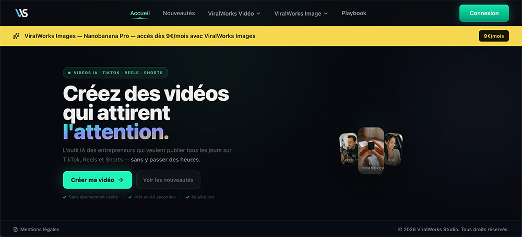
Task: Open the Mentions légales link
Action: (x=37, y=229)
